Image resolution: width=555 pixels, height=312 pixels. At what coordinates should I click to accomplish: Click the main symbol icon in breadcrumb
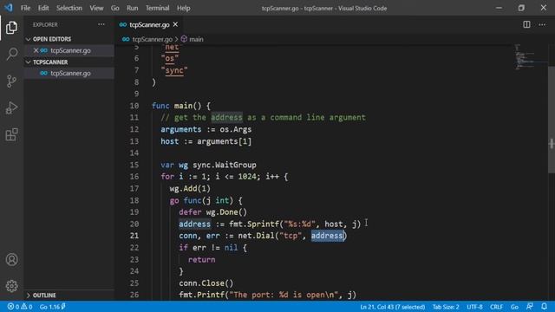point(184,39)
